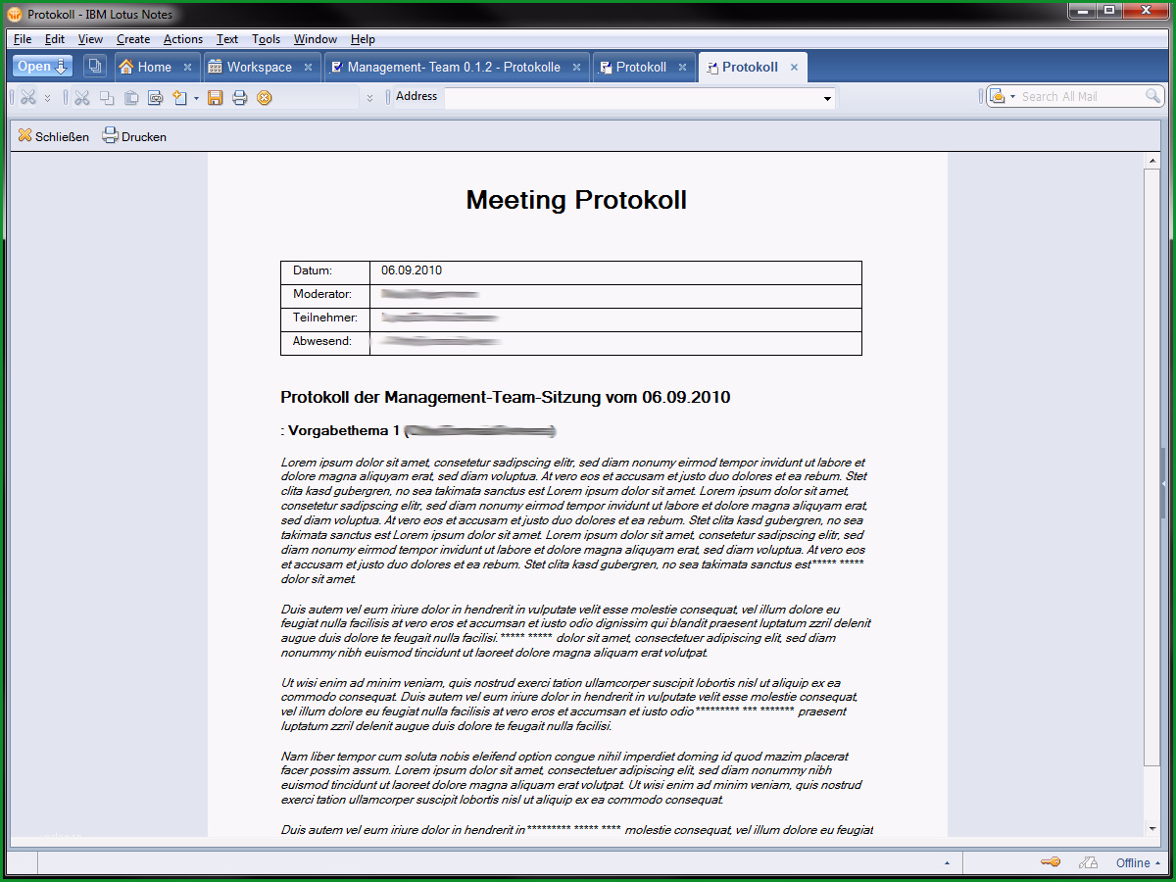
Task: Click the Drucken action button
Action: pyautogui.click(x=134, y=136)
